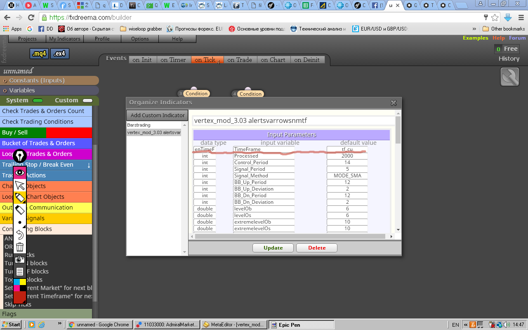The image size is (528, 330).
Task: Open Bucket of Trades & Orders category
Action: [46, 143]
